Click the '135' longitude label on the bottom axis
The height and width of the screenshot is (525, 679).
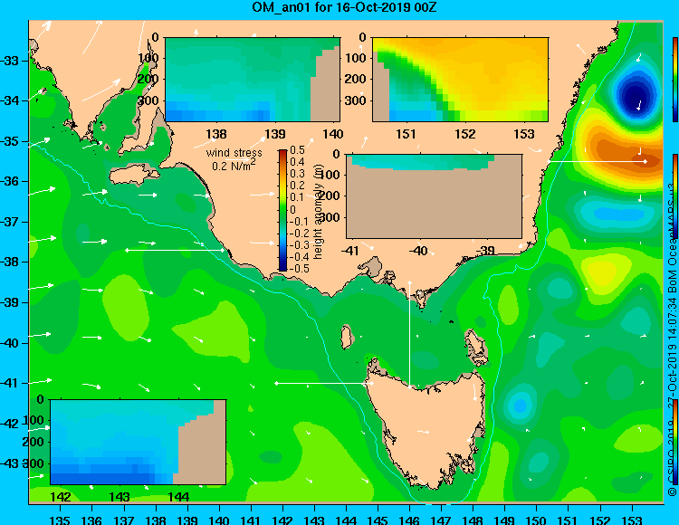pos(60,520)
